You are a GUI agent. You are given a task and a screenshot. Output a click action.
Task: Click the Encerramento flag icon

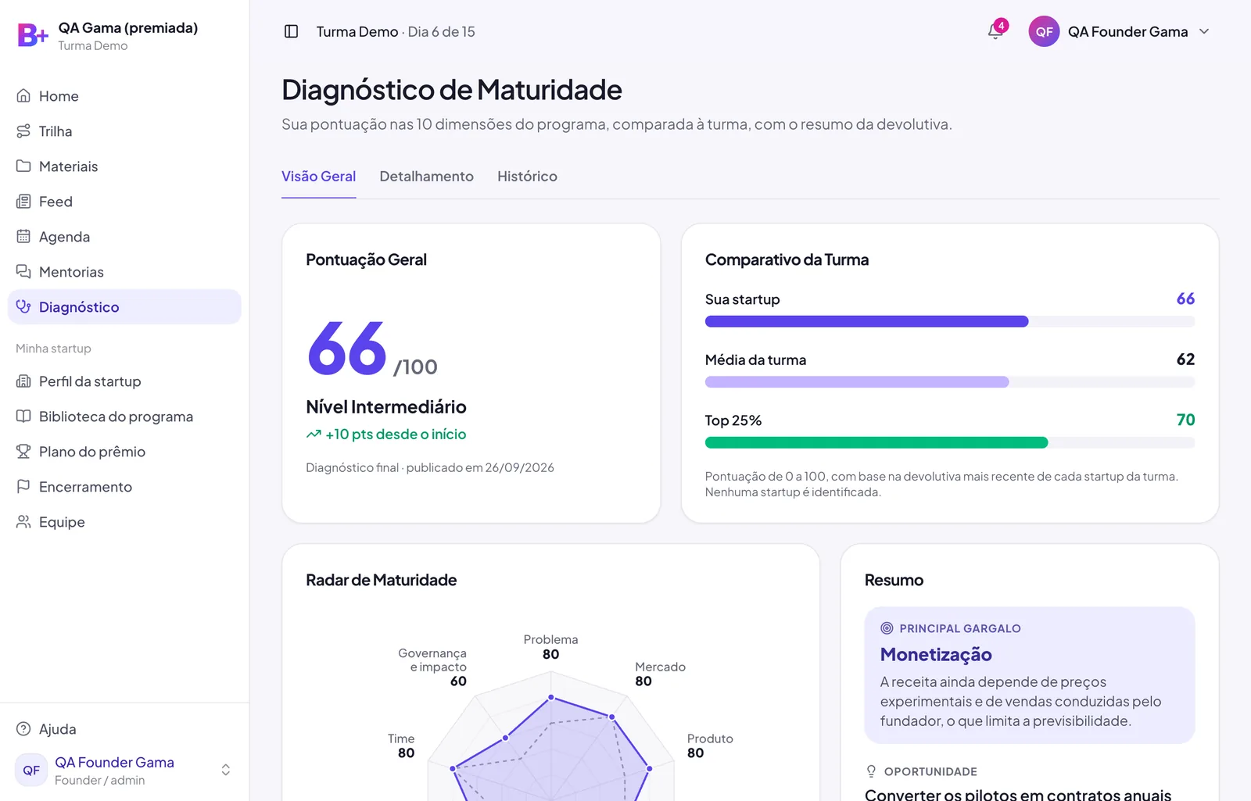(x=23, y=487)
